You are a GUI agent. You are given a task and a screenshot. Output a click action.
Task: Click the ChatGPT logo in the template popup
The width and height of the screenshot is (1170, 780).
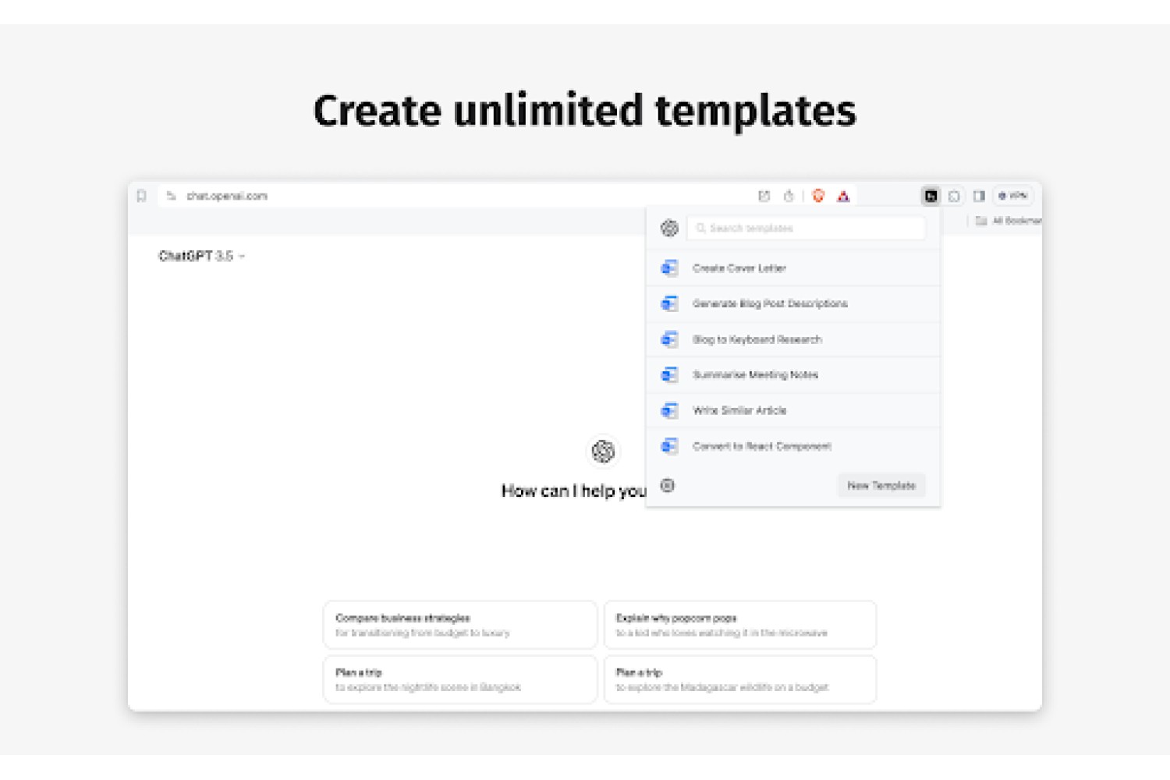pos(669,228)
